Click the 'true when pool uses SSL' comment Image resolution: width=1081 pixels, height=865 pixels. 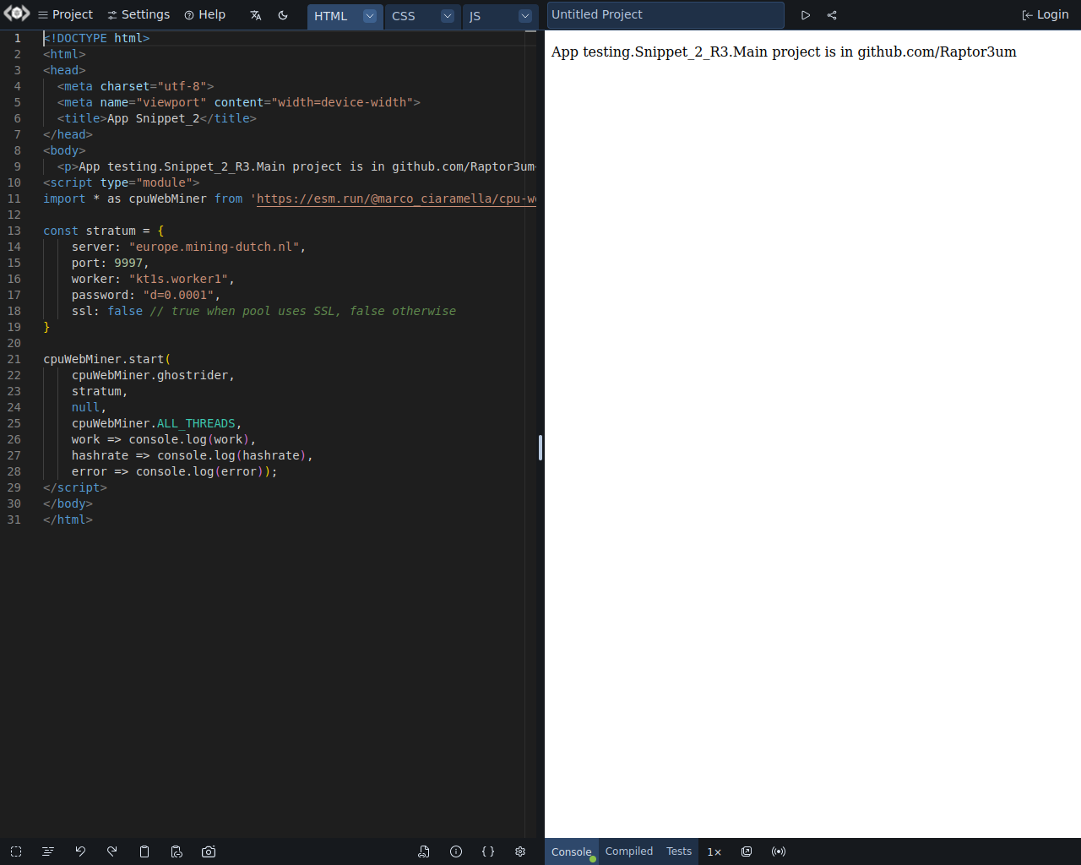(303, 311)
